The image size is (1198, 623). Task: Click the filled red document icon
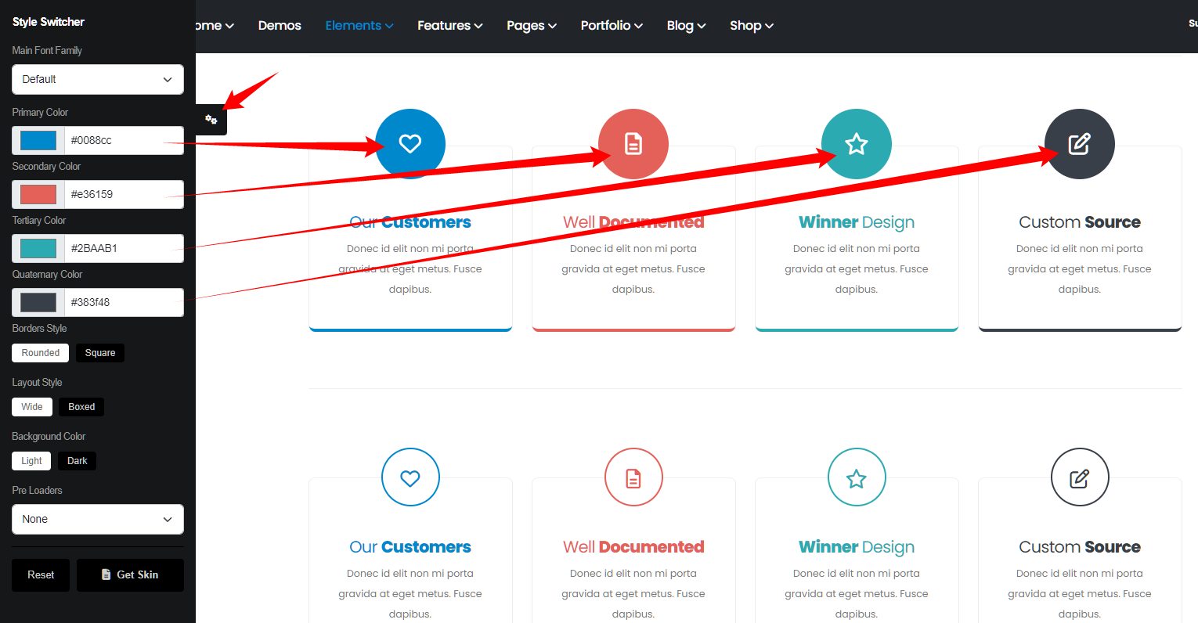click(x=633, y=143)
